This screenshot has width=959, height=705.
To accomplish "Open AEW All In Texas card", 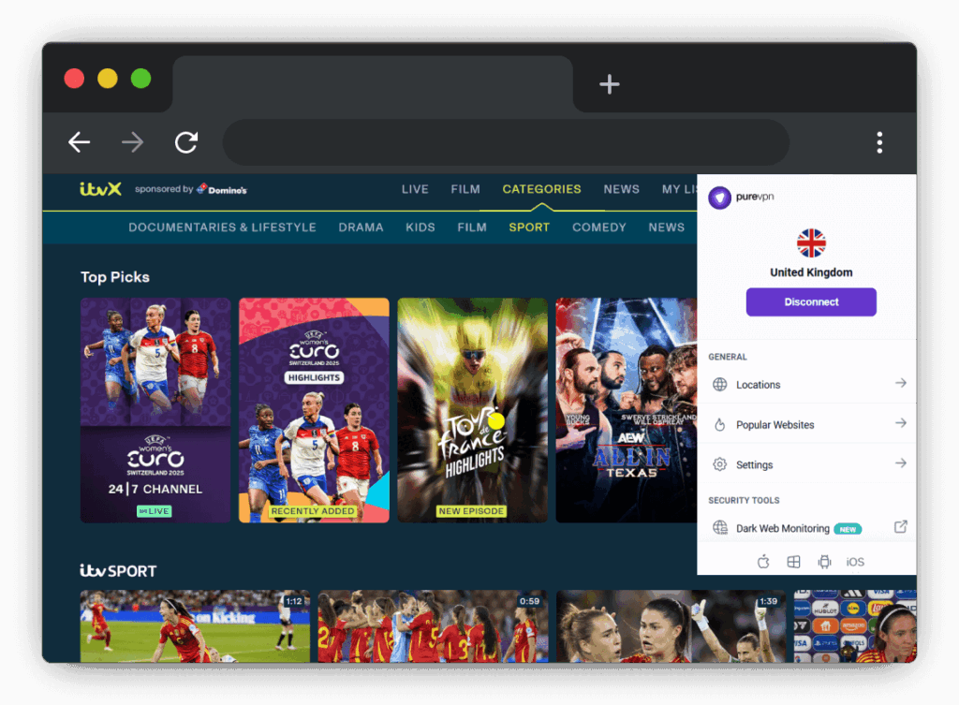I will (x=627, y=410).
